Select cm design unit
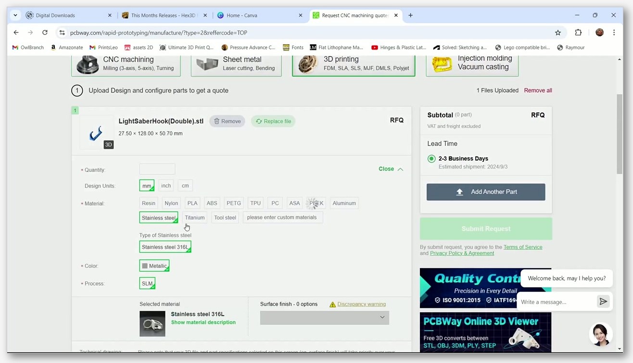 coord(185,185)
